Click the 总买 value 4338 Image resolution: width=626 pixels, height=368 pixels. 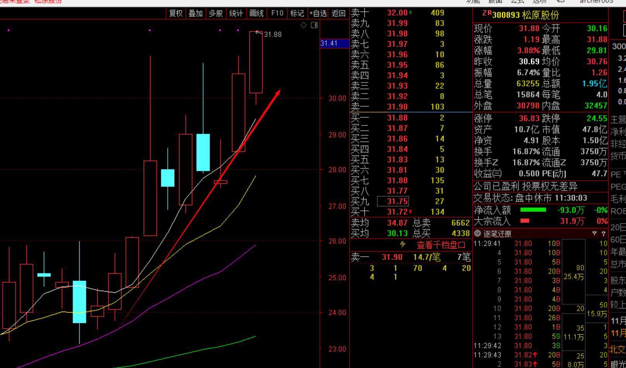click(x=460, y=233)
